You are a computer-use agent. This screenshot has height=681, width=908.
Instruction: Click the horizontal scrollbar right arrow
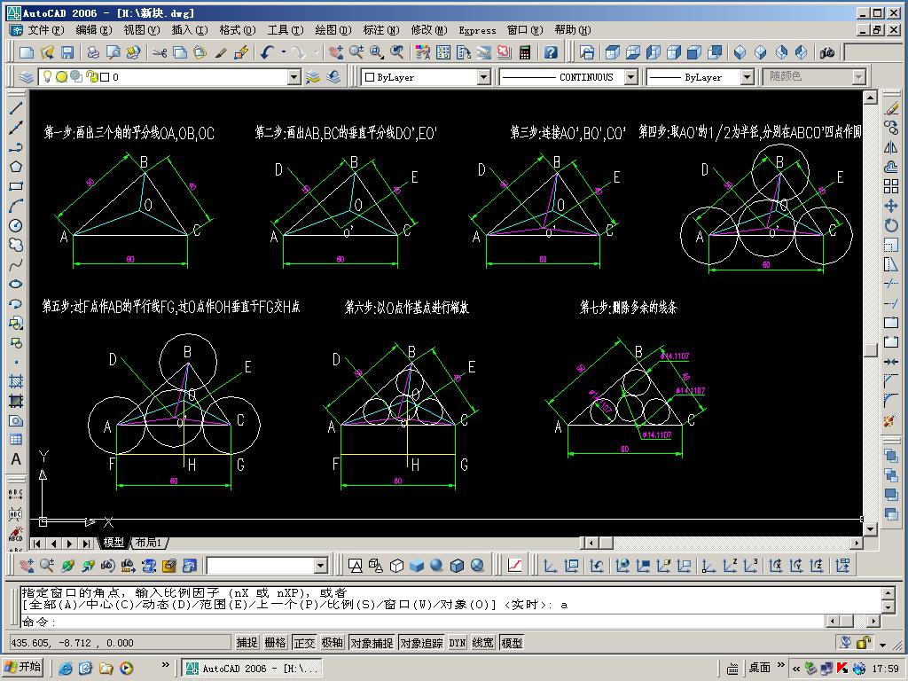click(x=857, y=544)
